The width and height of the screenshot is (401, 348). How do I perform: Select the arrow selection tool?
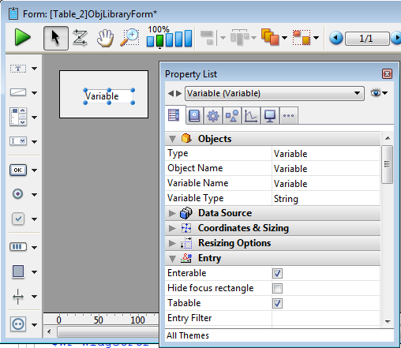(x=56, y=38)
